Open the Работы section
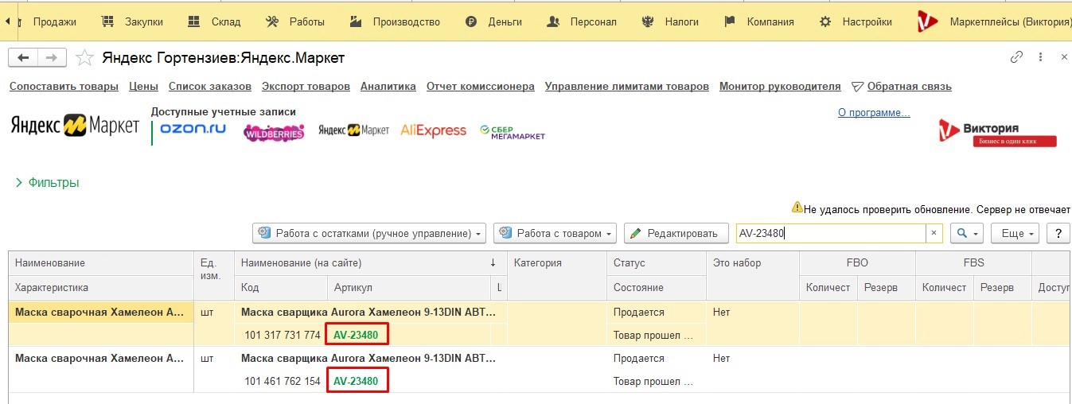This screenshot has height=404, width=1072. pyautogui.click(x=294, y=21)
